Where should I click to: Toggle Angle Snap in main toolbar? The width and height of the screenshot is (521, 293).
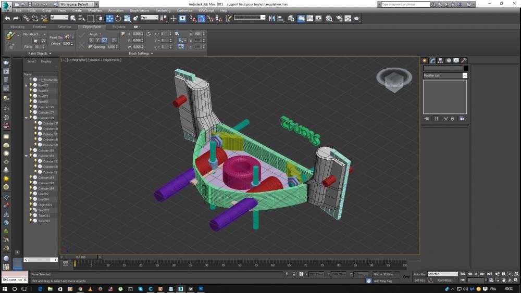[201, 18]
